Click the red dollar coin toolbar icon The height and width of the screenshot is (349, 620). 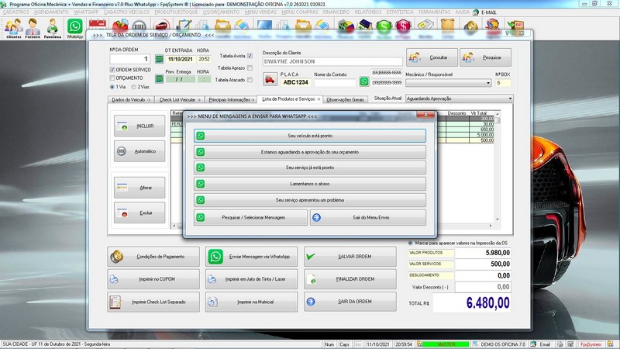(403, 26)
